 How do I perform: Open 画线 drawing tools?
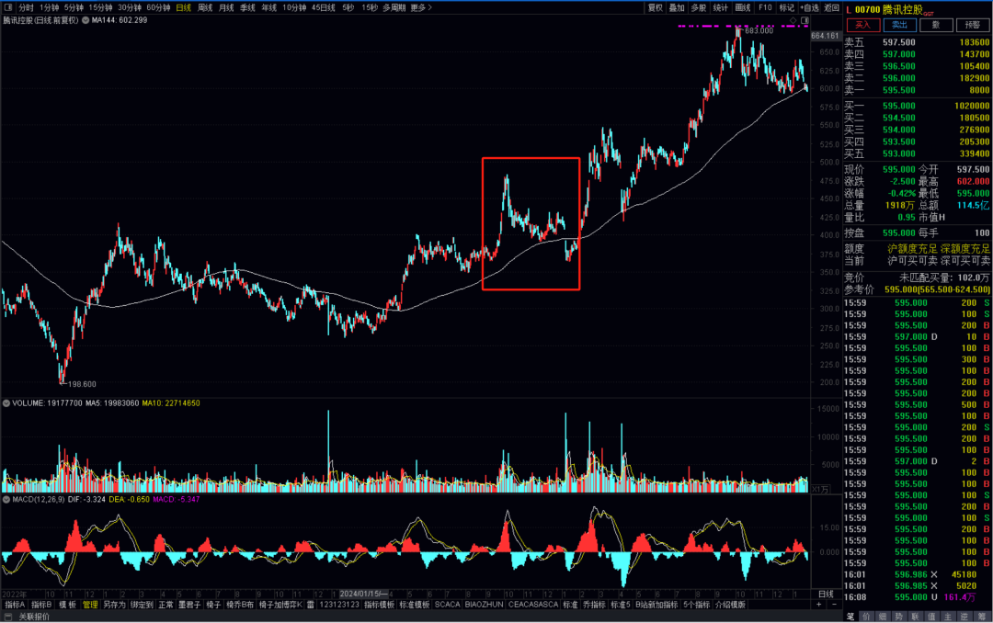point(743,7)
